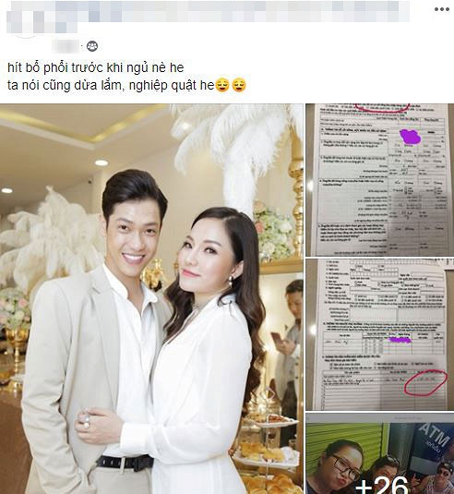
Task: Click the second caption line "nghiệp quật he"
Action: pyautogui.click(x=172, y=85)
